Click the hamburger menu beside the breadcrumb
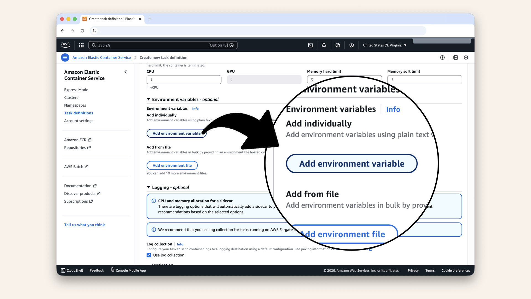The width and height of the screenshot is (531, 299). [65, 57]
